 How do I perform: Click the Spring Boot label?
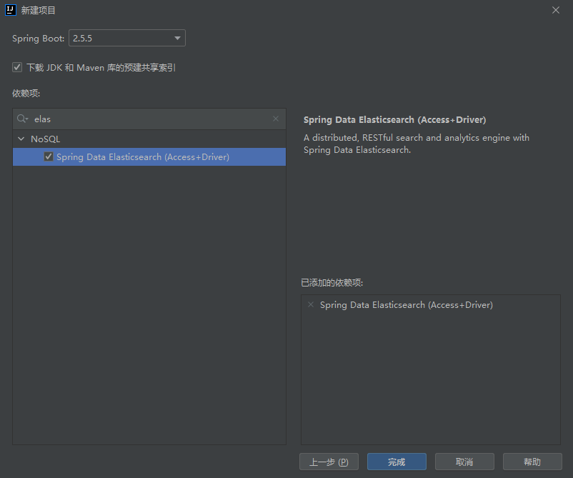[38, 39]
